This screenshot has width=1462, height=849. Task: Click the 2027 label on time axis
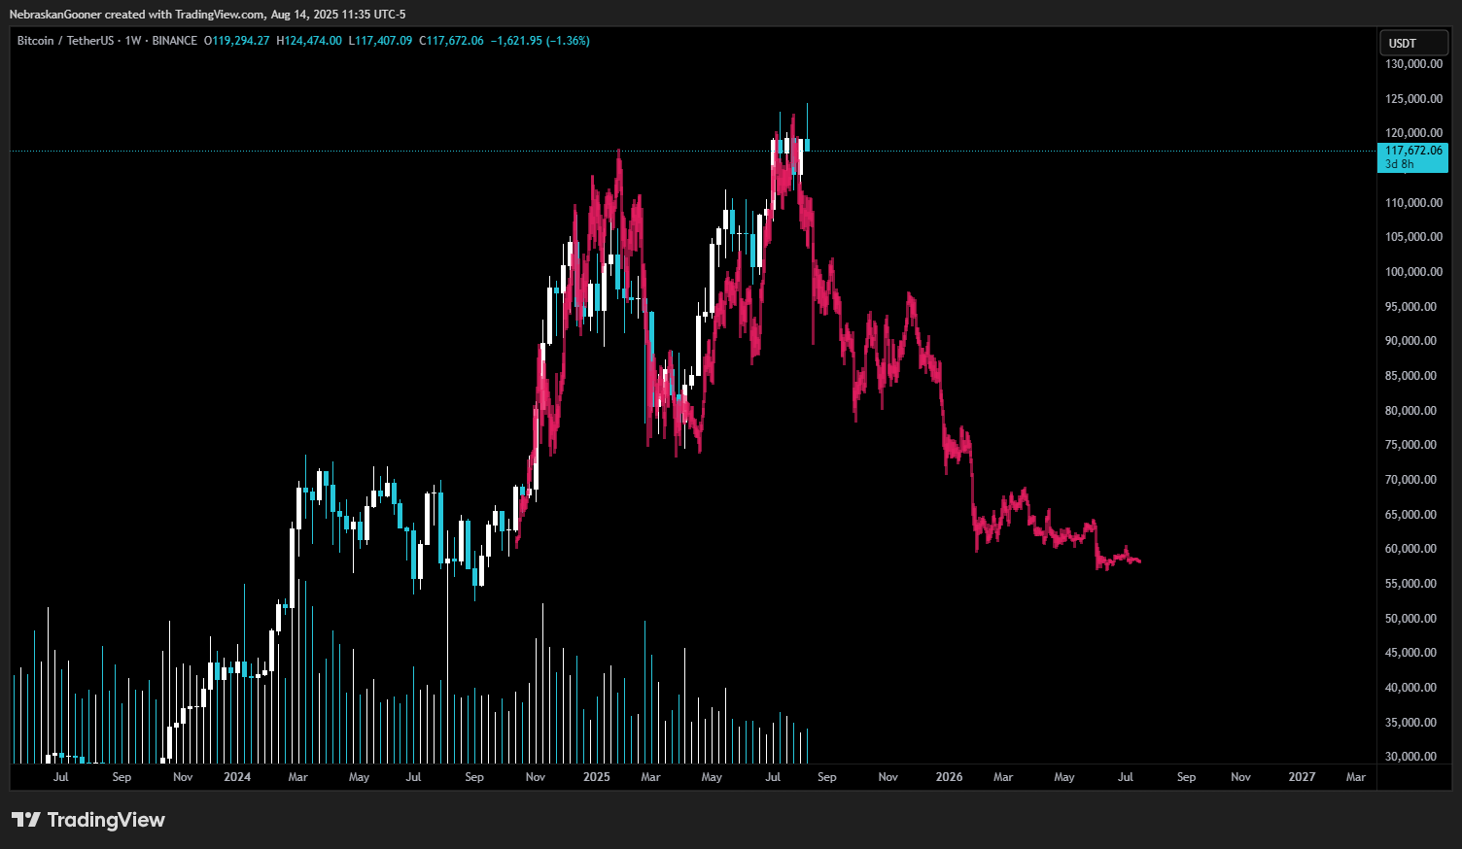coord(1303,777)
